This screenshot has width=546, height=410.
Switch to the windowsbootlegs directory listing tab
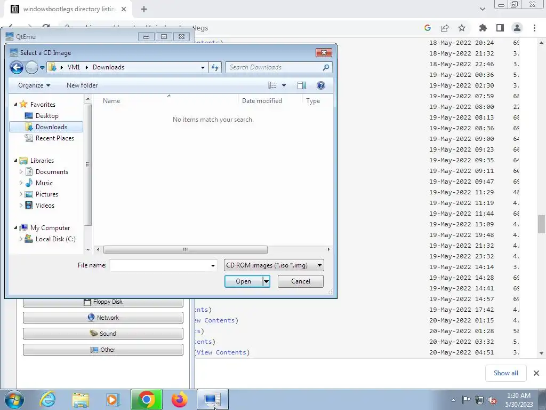pyautogui.click(x=68, y=9)
